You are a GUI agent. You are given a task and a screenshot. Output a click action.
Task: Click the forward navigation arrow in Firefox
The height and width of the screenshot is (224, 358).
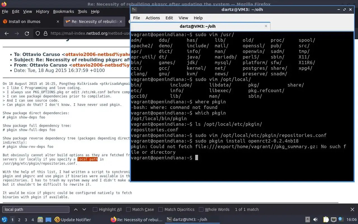17,33
